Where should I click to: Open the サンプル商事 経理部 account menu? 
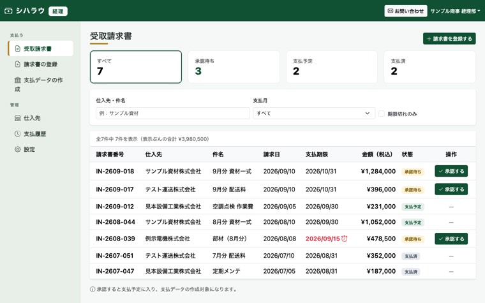click(x=455, y=11)
